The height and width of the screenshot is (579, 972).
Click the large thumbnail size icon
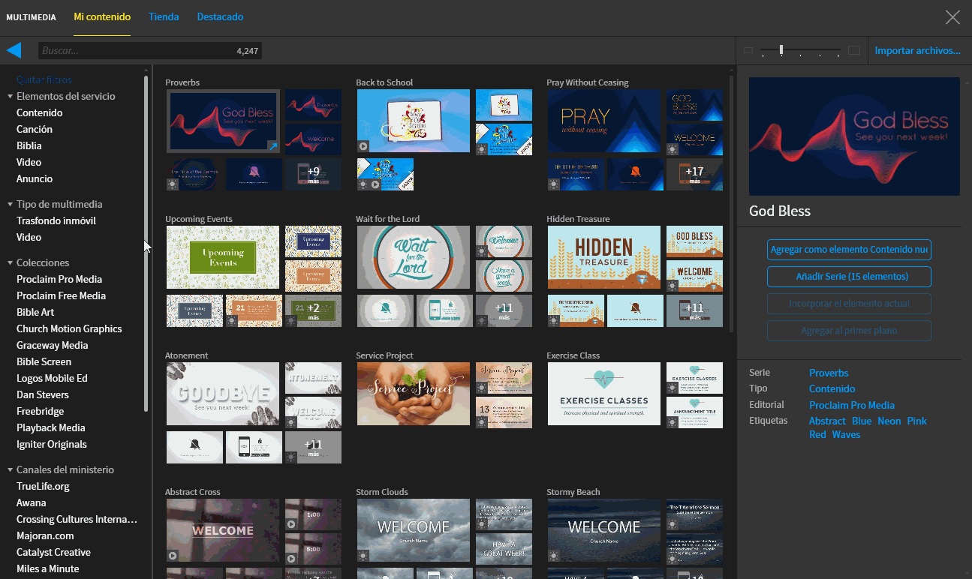(x=853, y=50)
